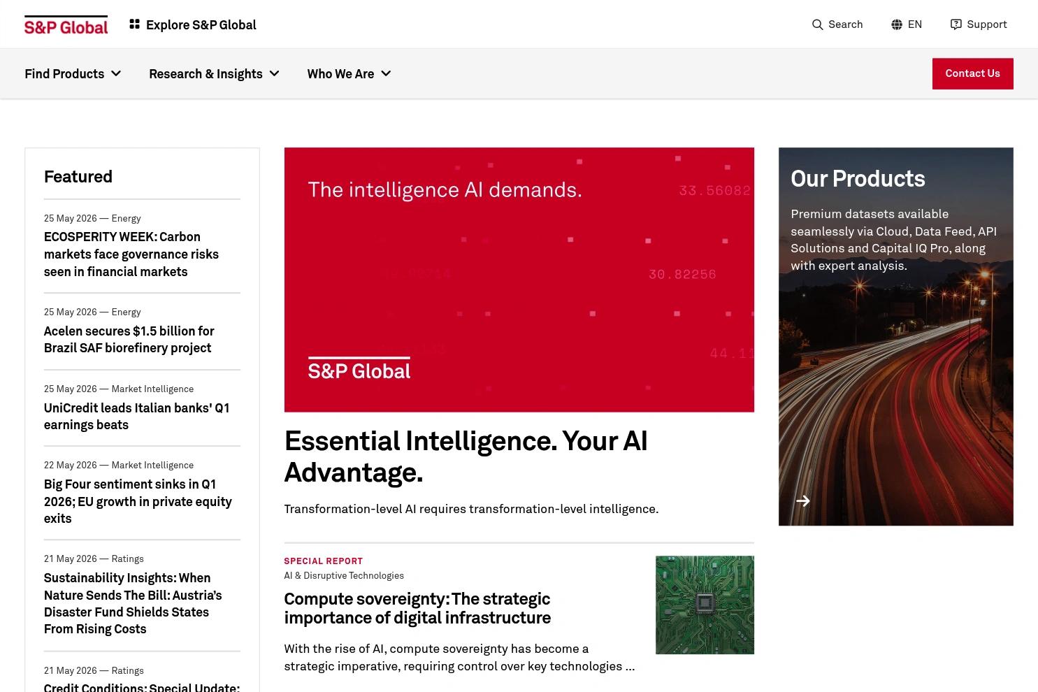Open UniCredit leads Italian banks article
Viewport: 1038px width, 692px height.
[136, 416]
